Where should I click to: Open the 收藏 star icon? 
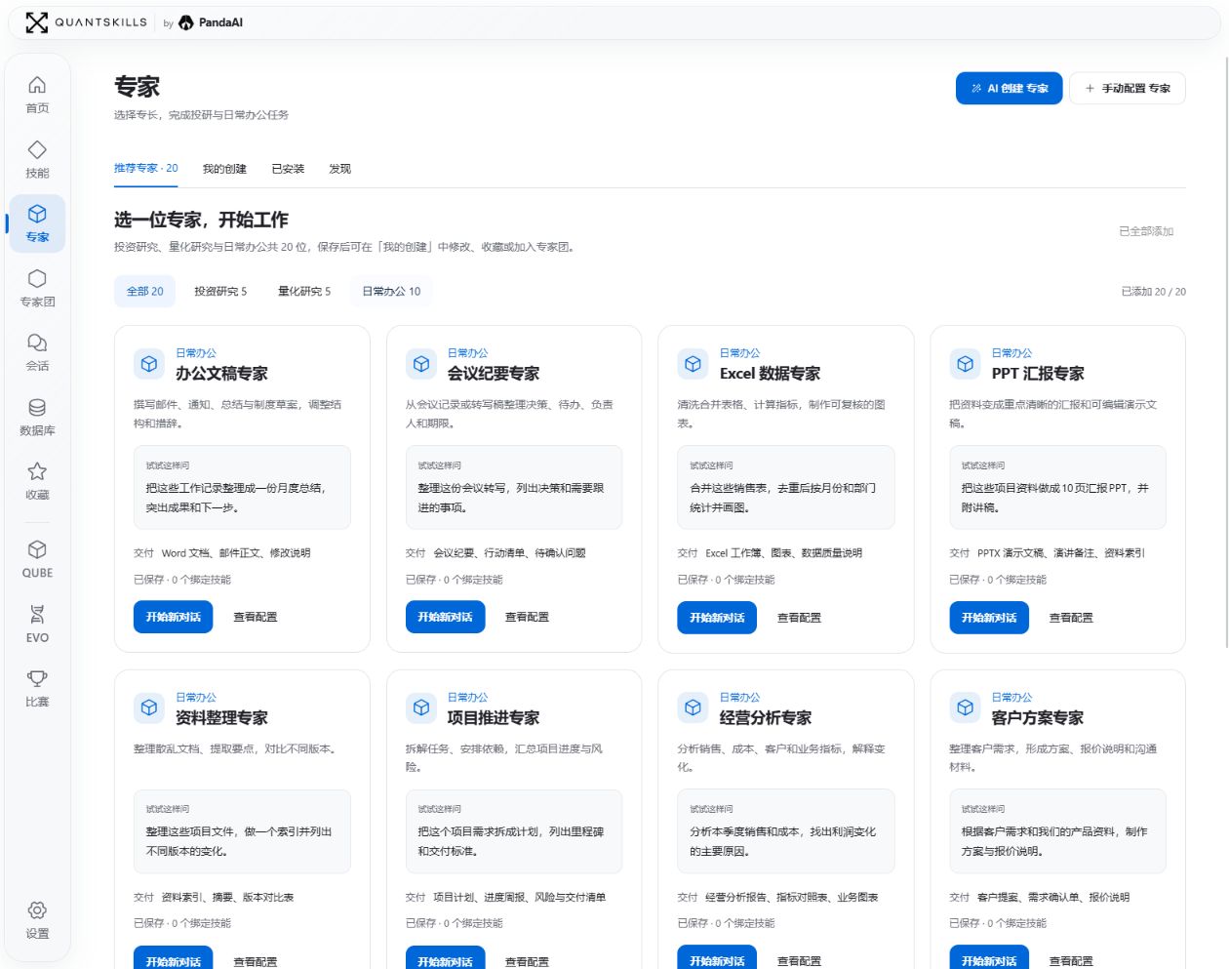(37, 471)
